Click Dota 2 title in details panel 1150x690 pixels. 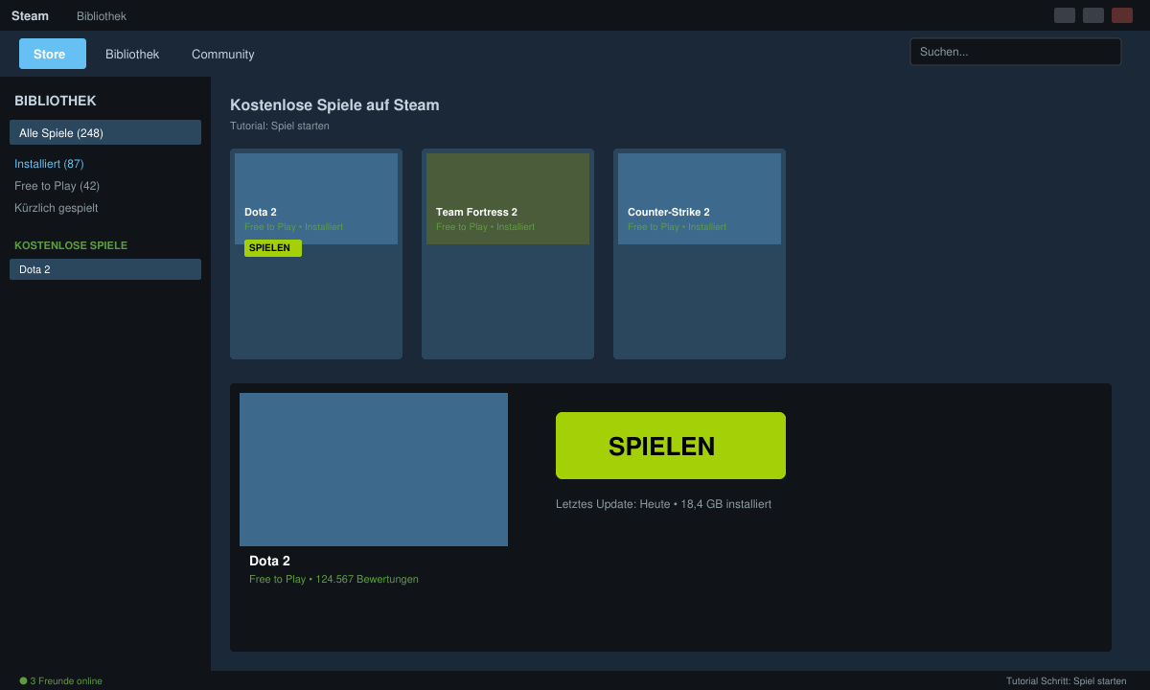269,561
